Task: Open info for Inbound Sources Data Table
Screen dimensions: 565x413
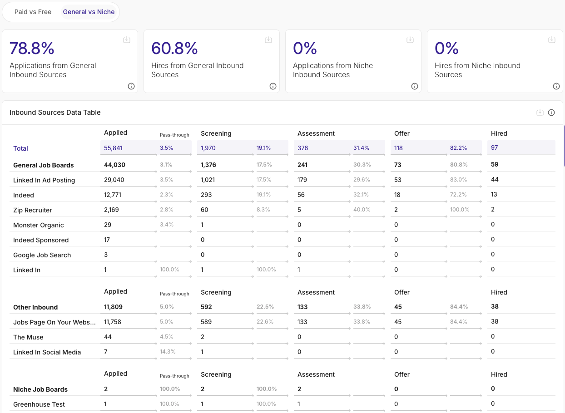Action: [551, 113]
